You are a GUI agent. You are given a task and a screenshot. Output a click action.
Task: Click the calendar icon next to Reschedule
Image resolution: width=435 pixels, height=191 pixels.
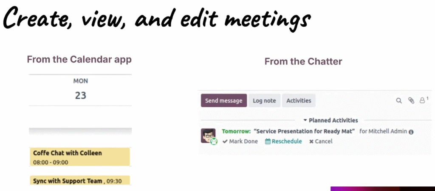click(x=268, y=141)
